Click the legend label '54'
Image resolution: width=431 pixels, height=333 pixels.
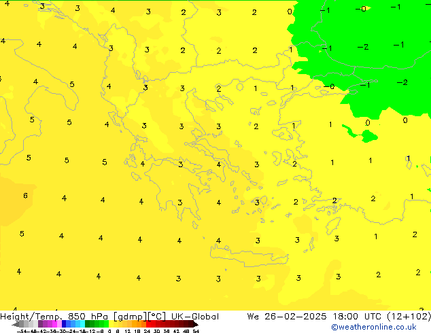196,331
